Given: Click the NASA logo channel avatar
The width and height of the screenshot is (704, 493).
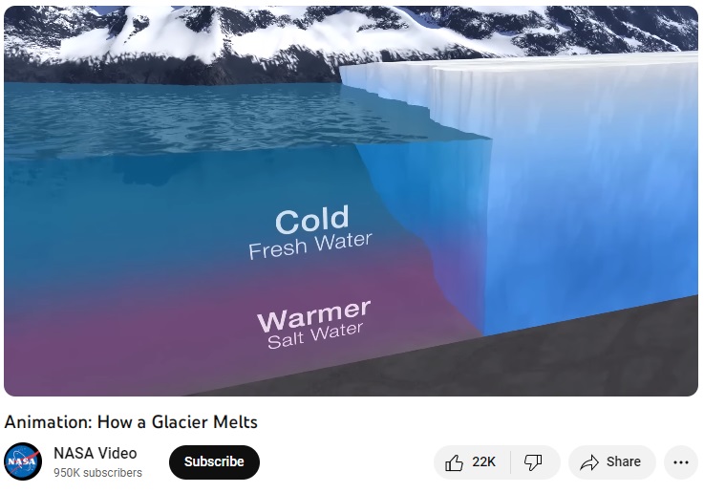Looking at the screenshot, I should tap(23, 461).
